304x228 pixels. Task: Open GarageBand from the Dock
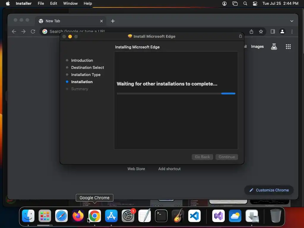coord(178,216)
